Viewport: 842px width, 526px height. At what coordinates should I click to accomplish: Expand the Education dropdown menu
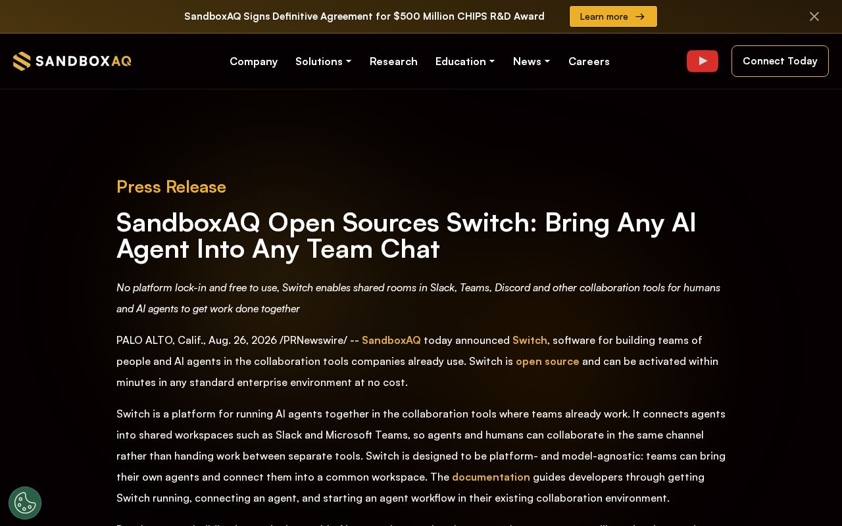click(465, 61)
